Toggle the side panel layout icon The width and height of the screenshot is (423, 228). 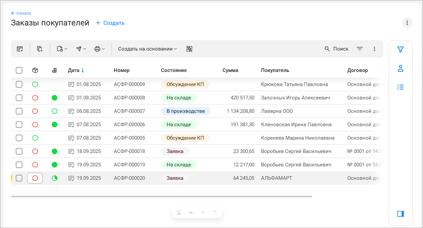(x=400, y=214)
